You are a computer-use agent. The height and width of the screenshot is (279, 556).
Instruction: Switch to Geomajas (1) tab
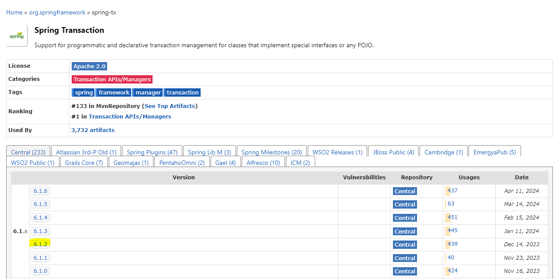[x=131, y=163]
